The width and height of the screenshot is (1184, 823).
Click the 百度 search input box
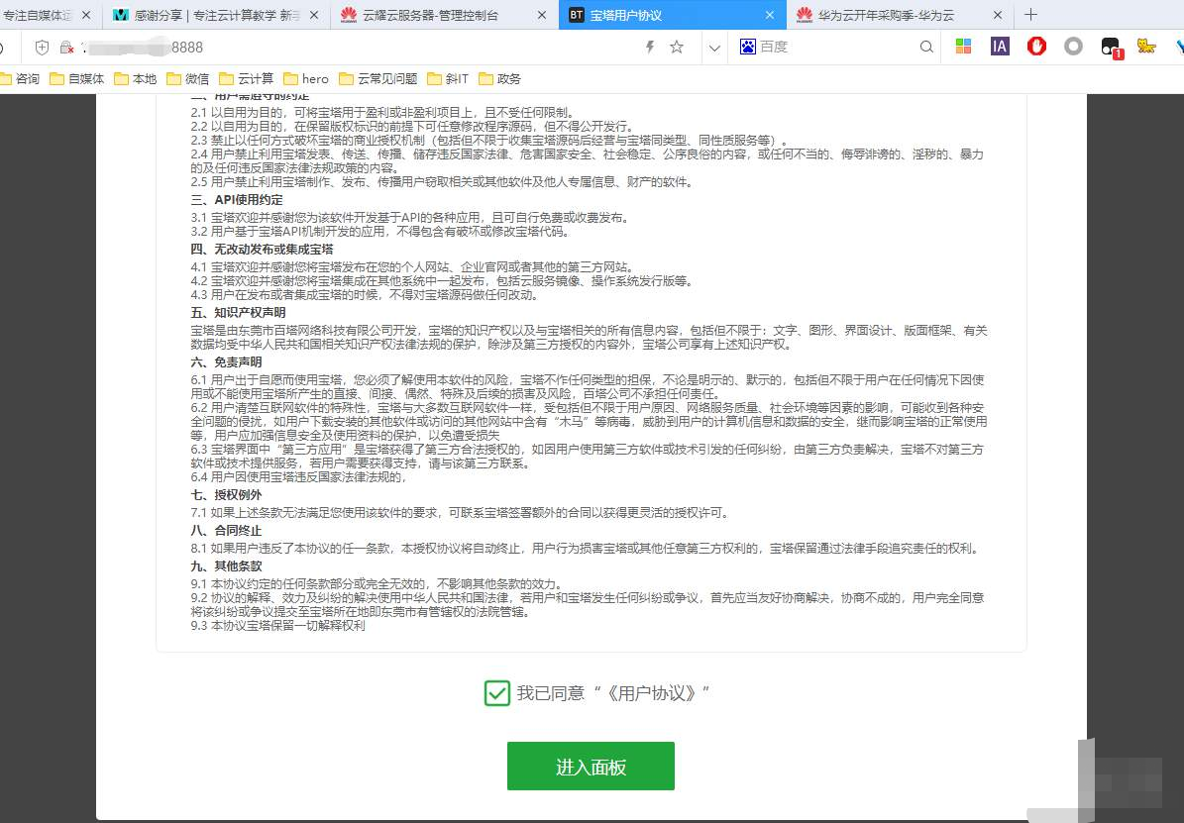click(x=838, y=47)
